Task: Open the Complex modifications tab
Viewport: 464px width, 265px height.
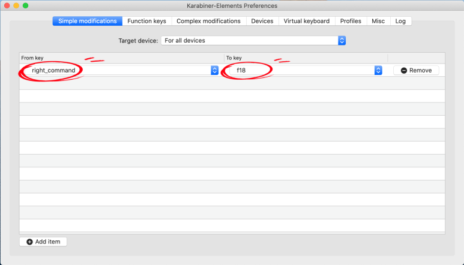Action: click(x=209, y=21)
